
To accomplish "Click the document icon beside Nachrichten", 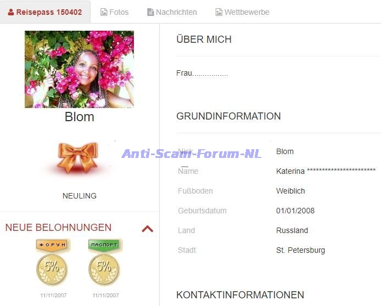I will [150, 12].
